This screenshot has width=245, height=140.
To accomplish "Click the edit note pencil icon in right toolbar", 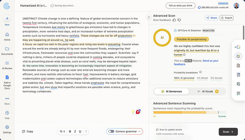I will click(238, 84).
